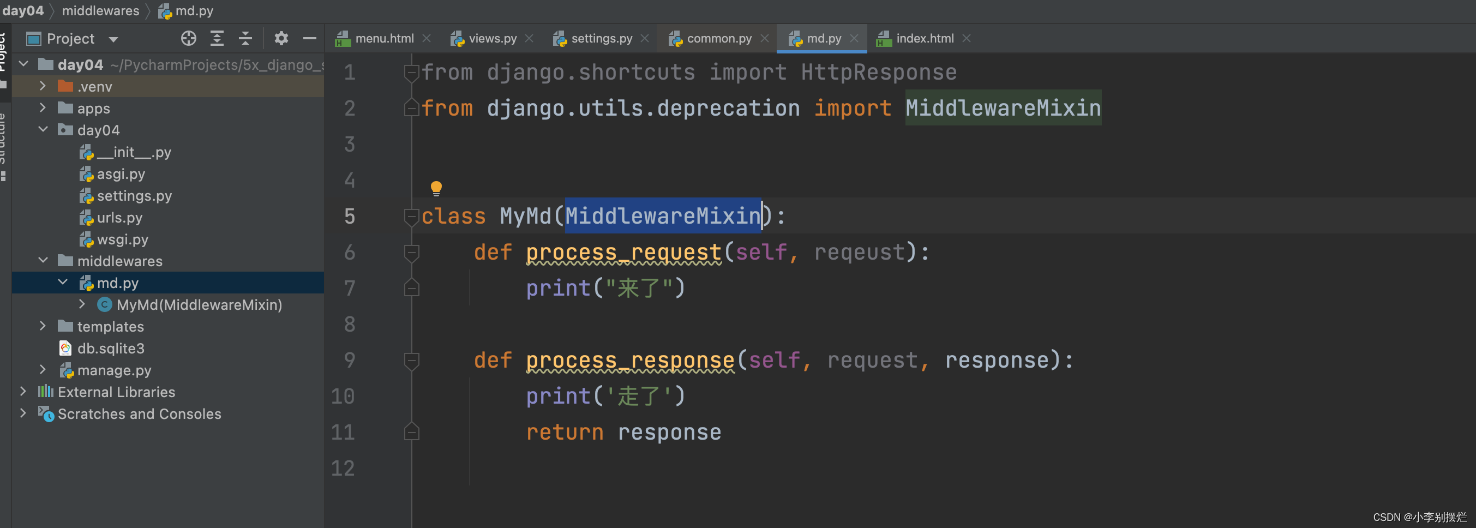
Task: Collapse the inner day04 package folder
Action: point(43,130)
